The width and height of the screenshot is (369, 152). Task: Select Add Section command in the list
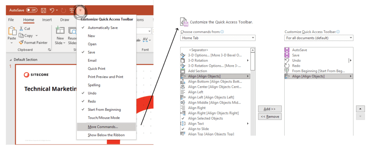pyautogui.click(x=215, y=71)
